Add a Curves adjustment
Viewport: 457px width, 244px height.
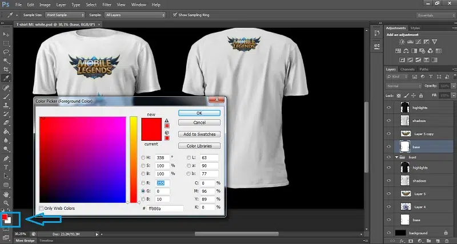tap(418, 42)
